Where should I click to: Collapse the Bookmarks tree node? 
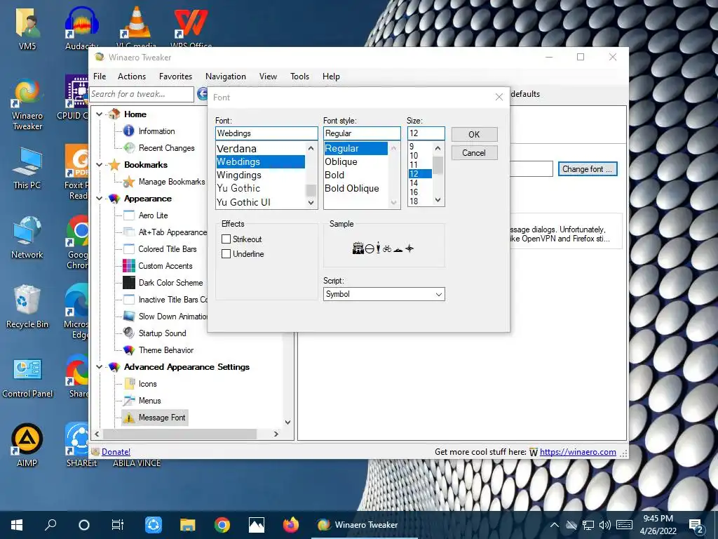click(100, 164)
